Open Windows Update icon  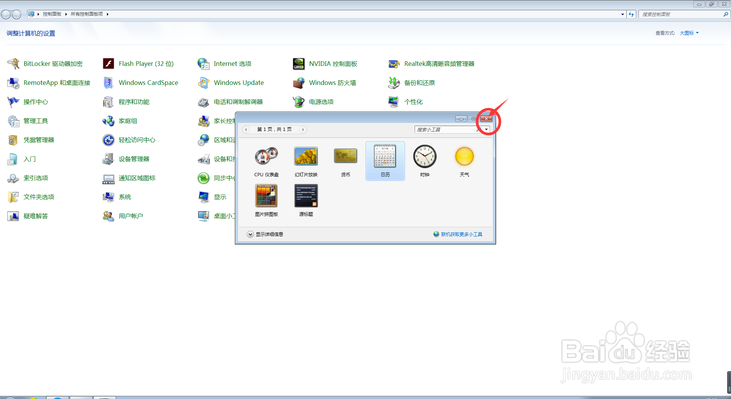(204, 83)
